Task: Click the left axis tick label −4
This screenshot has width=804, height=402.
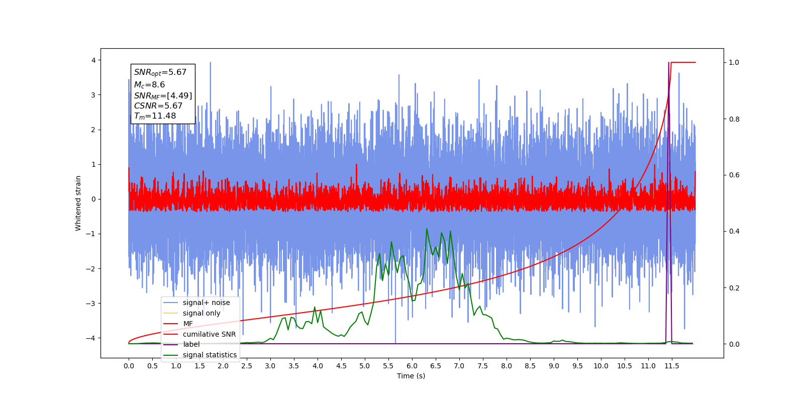Action: click(90, 338)
